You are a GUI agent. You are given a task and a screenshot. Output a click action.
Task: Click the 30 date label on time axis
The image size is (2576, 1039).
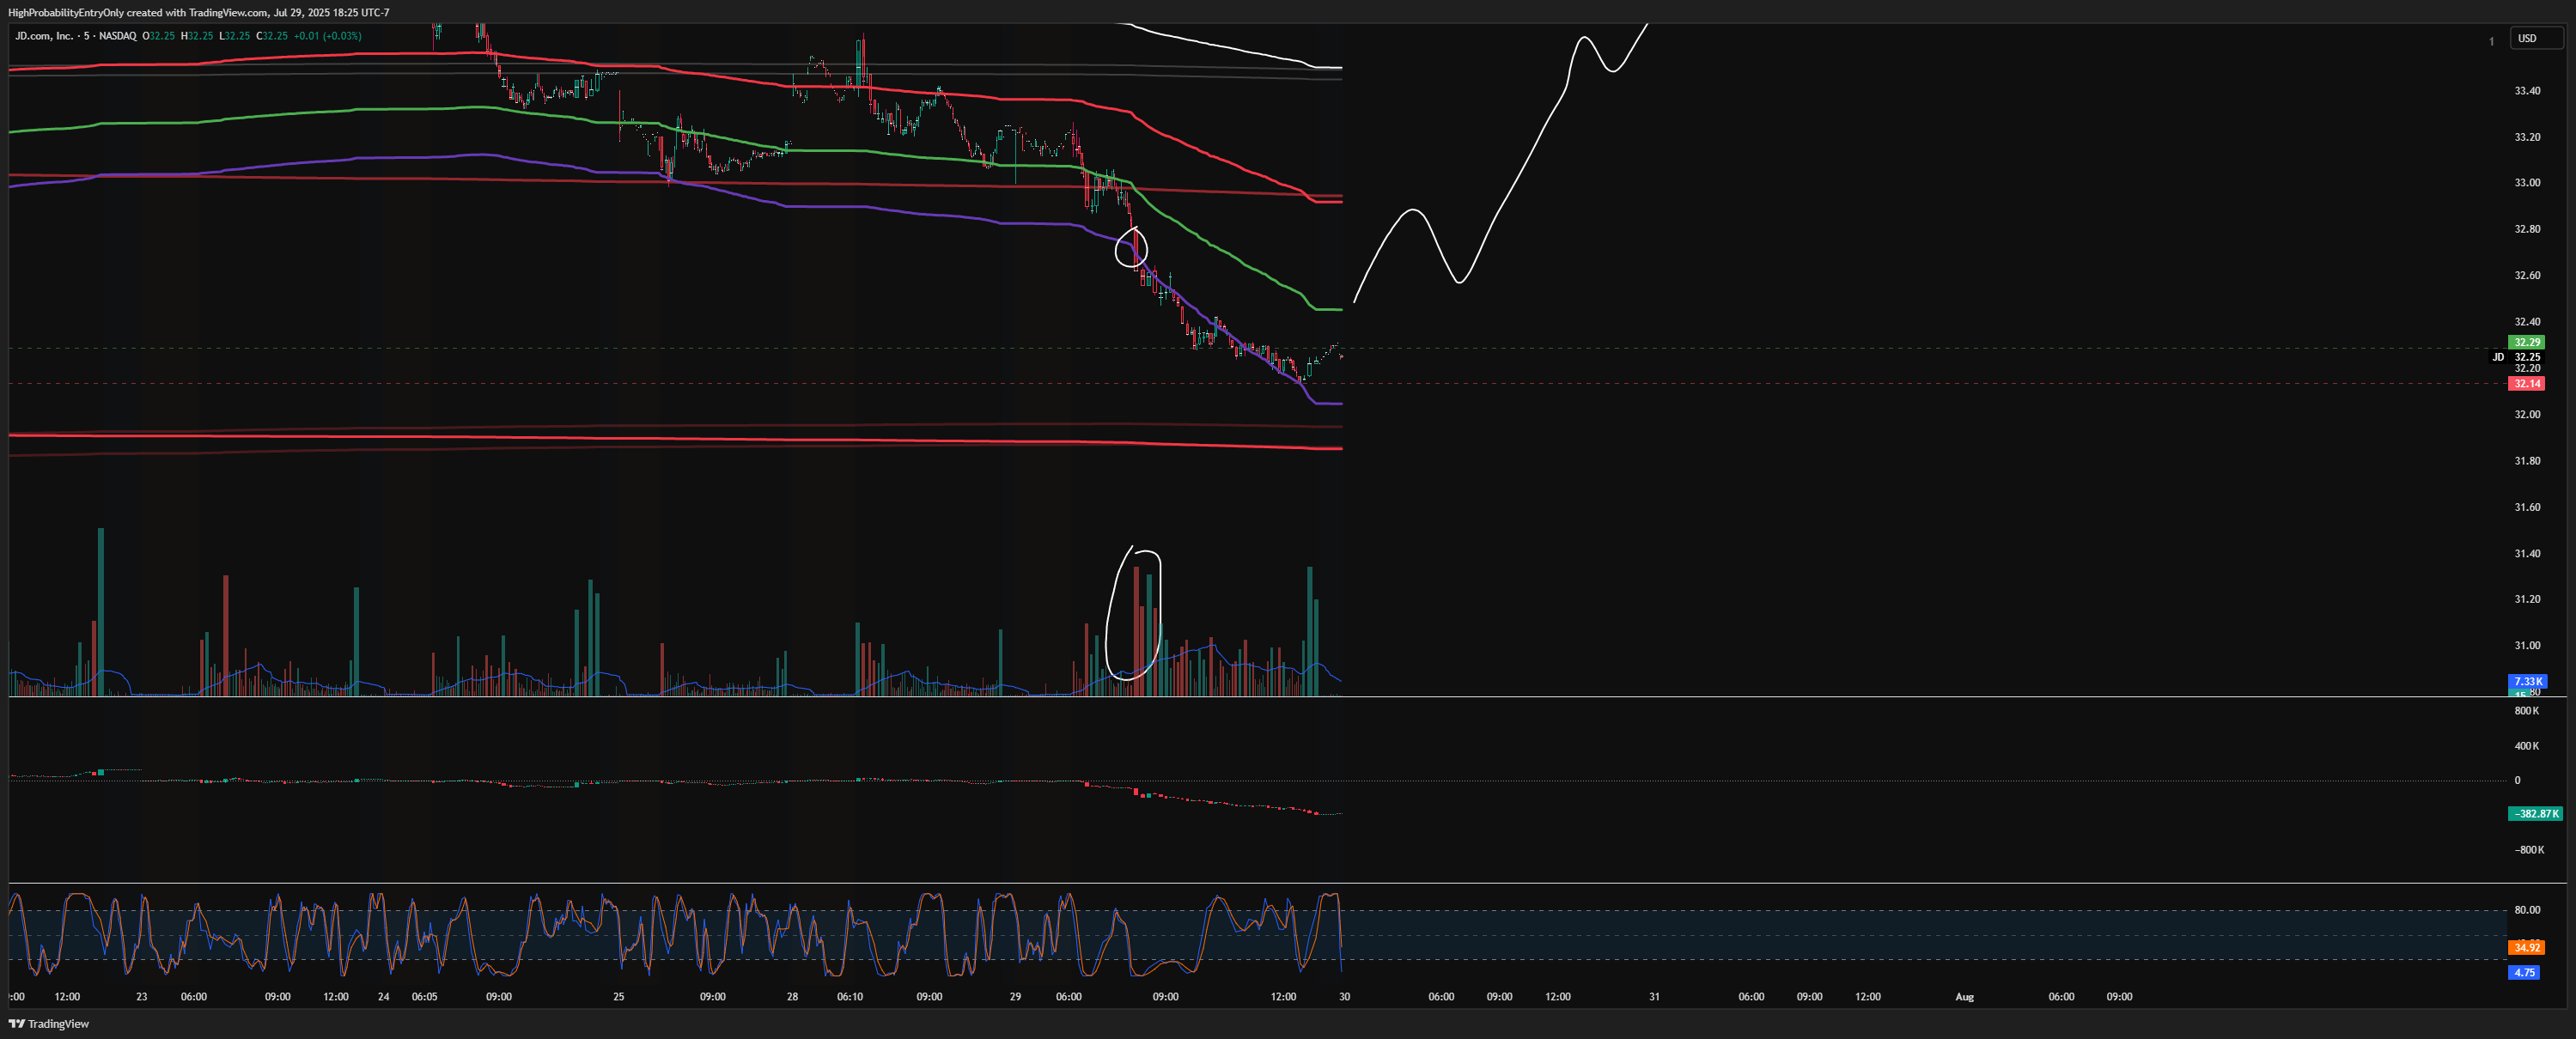click(1345, 997)
